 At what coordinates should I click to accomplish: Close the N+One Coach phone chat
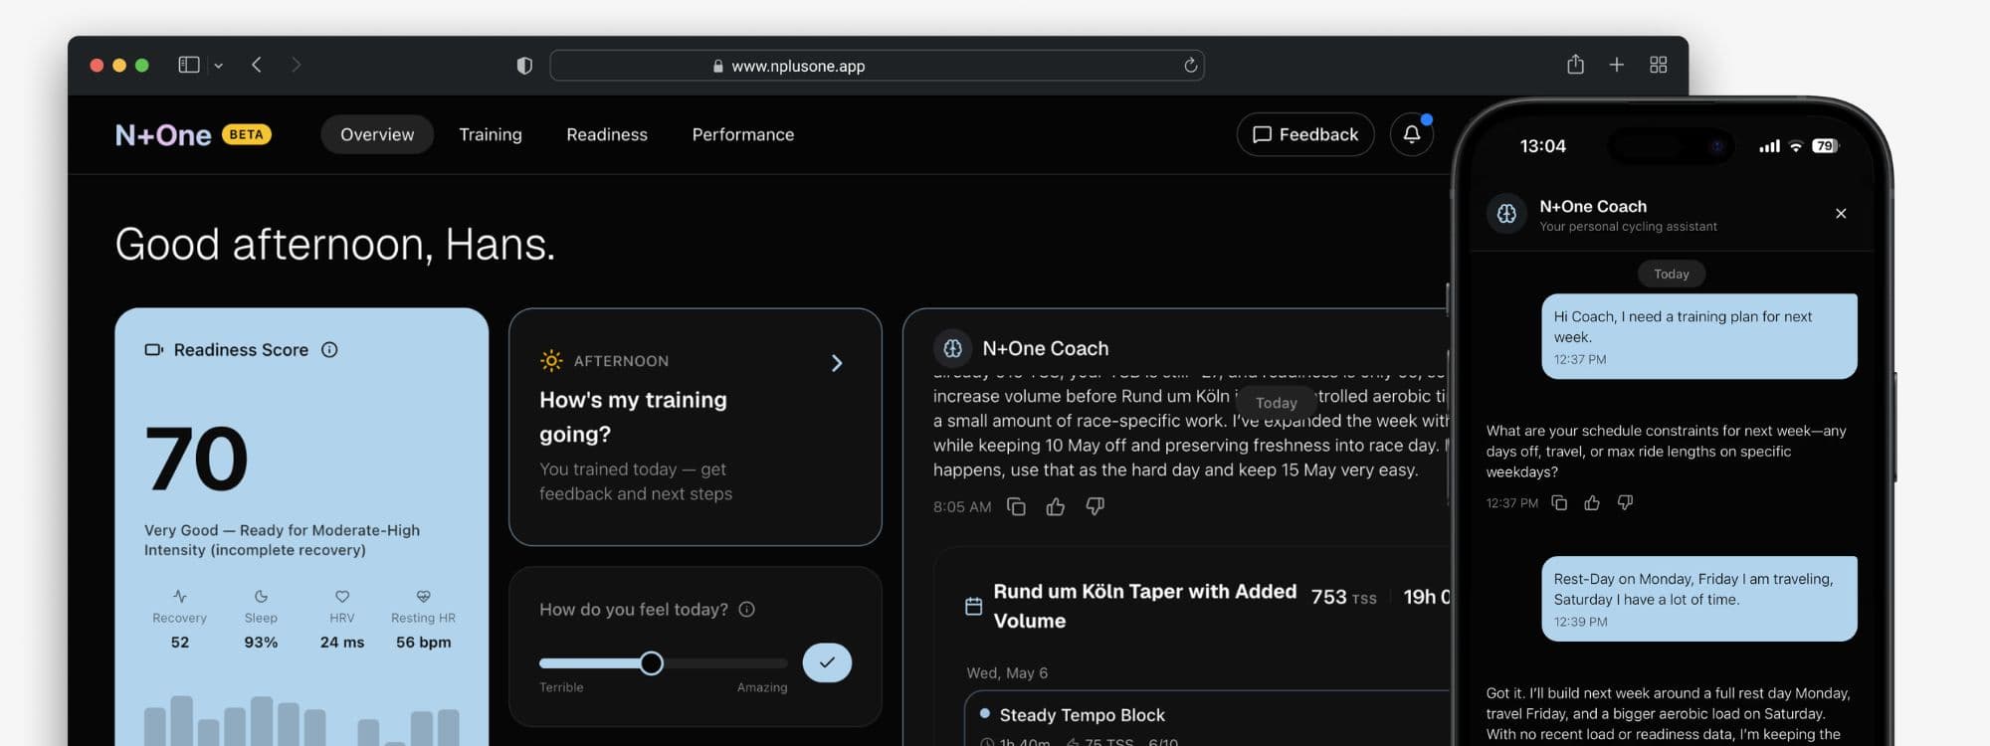coord(1841,214)
